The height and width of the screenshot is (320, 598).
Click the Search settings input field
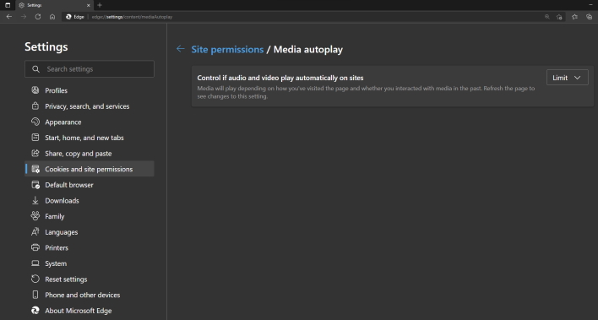click(x=90, y=69)
